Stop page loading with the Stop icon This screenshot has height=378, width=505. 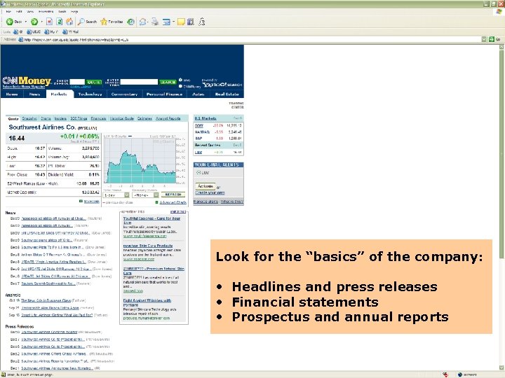click(49, 22)
